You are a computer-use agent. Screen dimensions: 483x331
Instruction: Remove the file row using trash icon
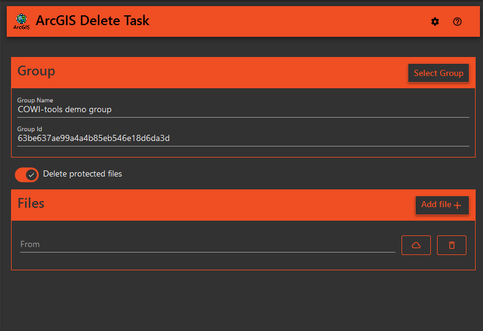coord(452,245)
